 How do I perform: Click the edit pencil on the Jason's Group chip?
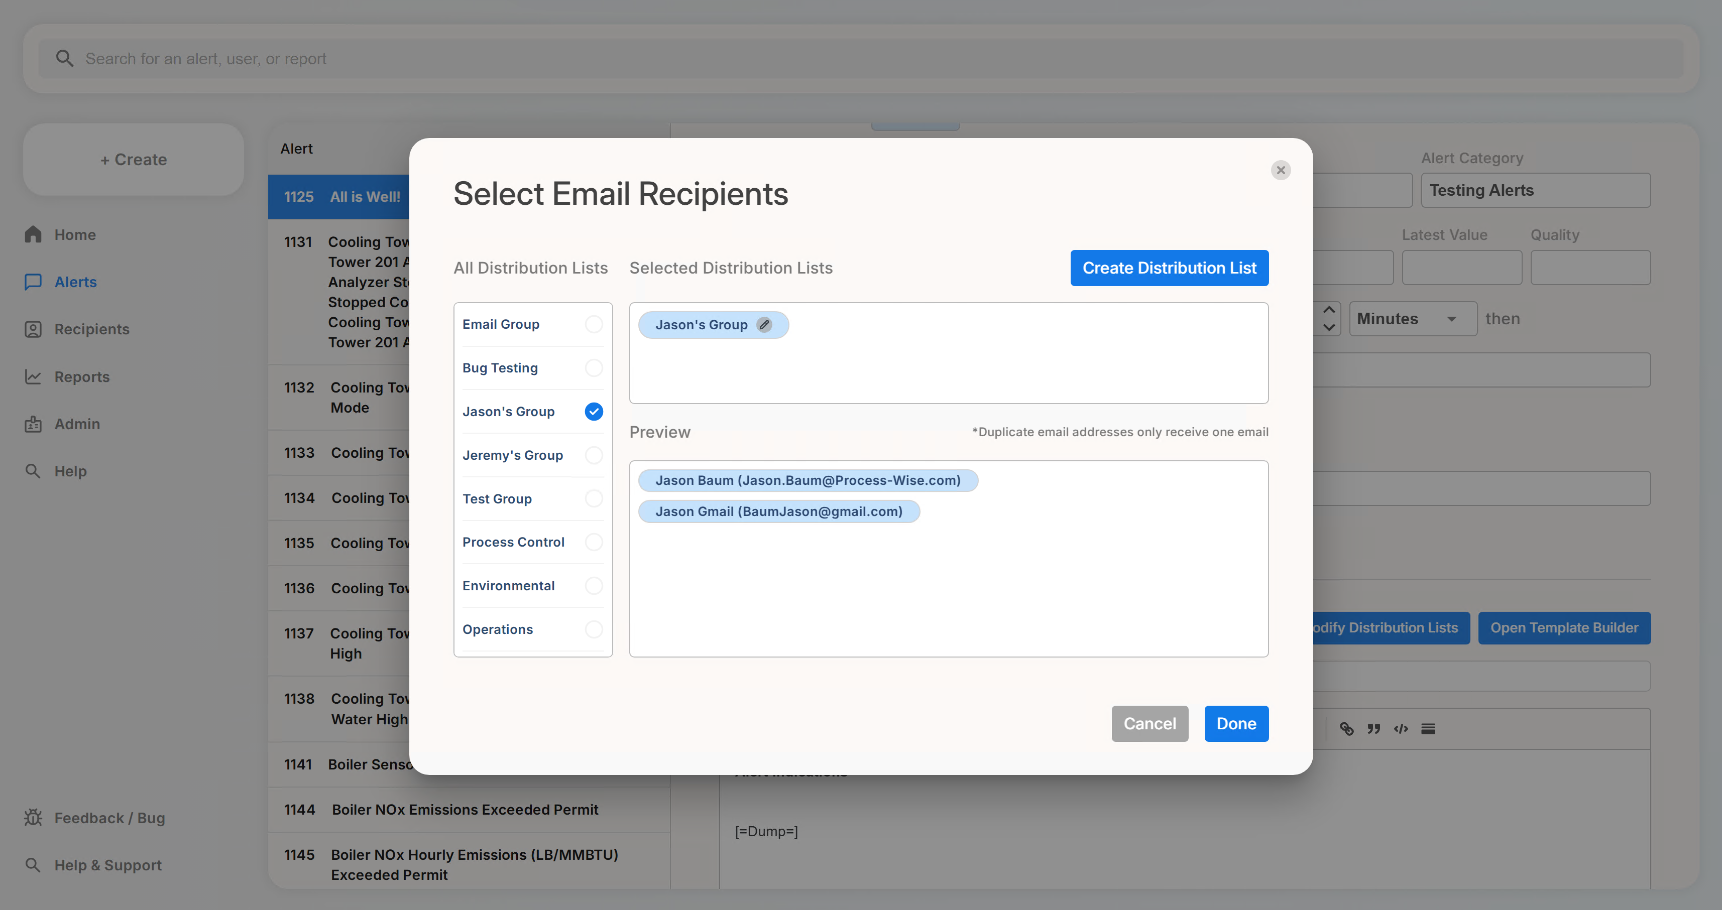tap(764, 325)
